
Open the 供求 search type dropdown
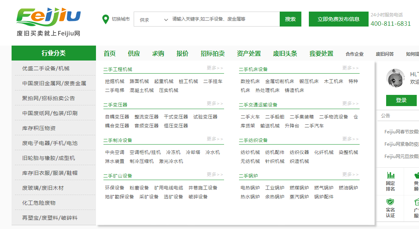coord(153,19)
